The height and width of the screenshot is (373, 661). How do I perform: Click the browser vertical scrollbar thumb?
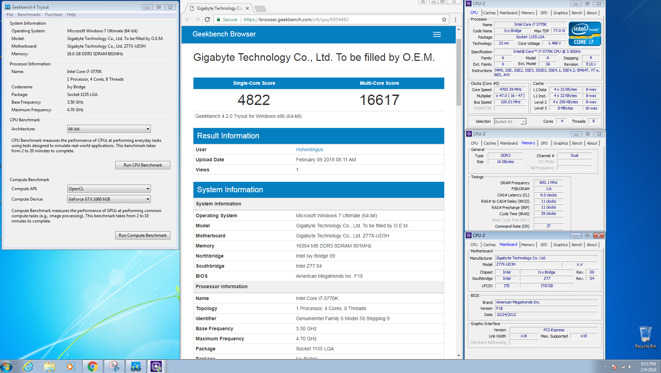click(459, 72)
